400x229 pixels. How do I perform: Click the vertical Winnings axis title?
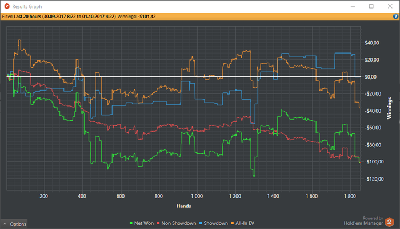point(389,108)
